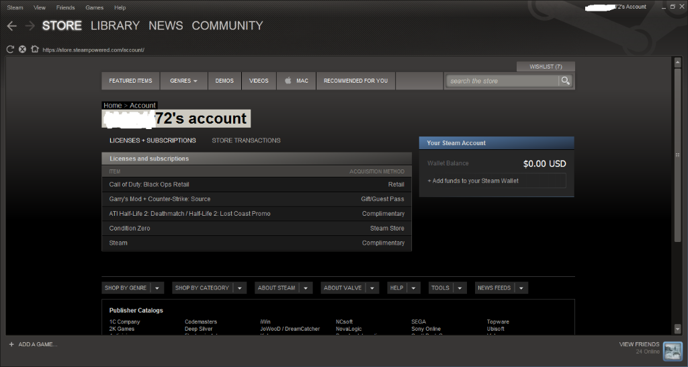Open the Games menu
688x367 pixels.
94,7
